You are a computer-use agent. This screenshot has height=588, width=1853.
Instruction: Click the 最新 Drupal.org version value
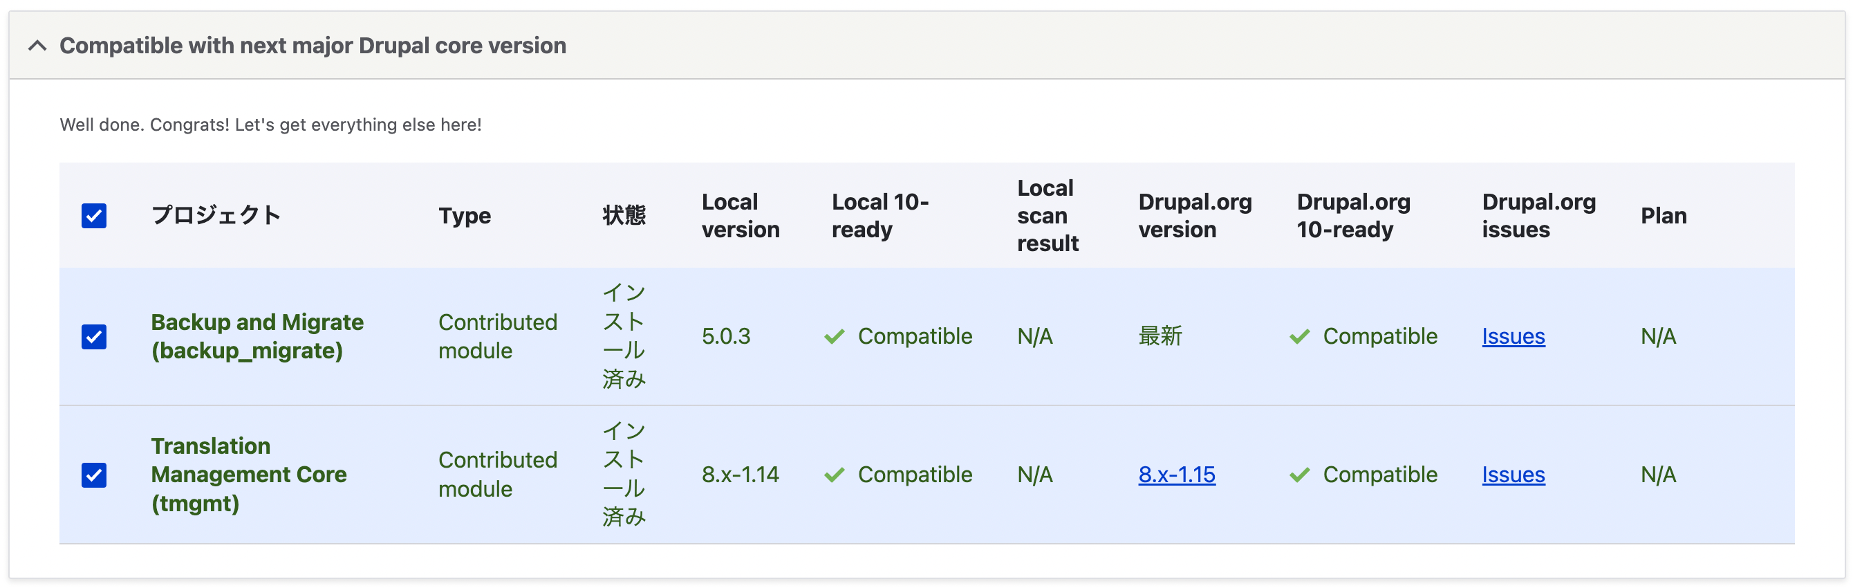click(1160, 336)
